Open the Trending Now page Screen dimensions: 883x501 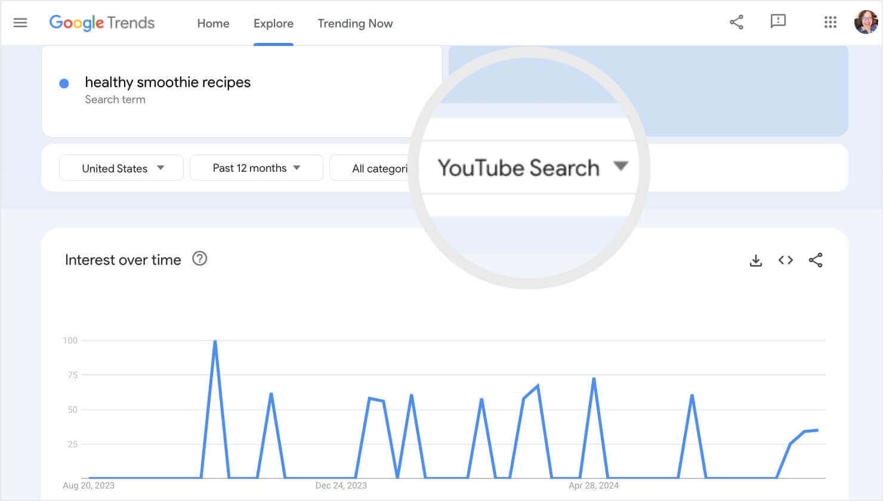click(355, 23)
